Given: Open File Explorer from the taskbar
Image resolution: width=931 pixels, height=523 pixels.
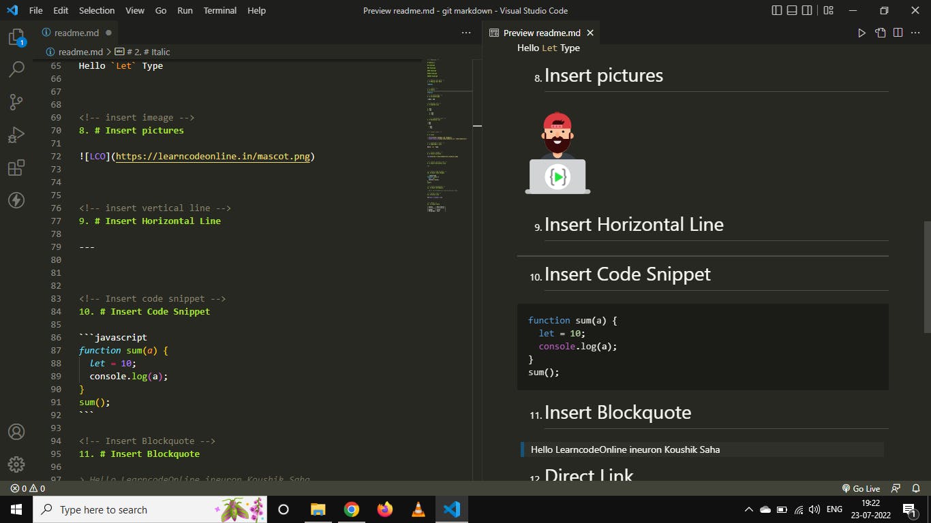Looking at the screenshot, I should click(x=318, y=509).
